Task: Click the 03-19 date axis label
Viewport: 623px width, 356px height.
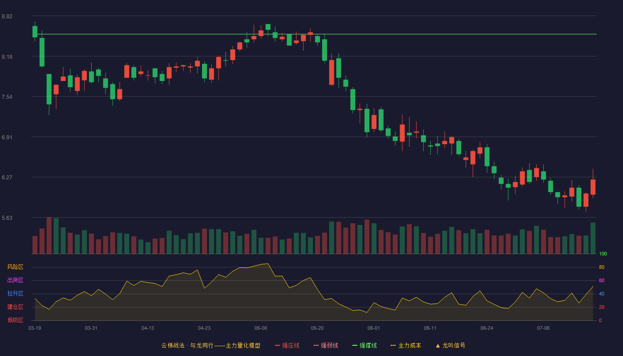Action: 35,328
